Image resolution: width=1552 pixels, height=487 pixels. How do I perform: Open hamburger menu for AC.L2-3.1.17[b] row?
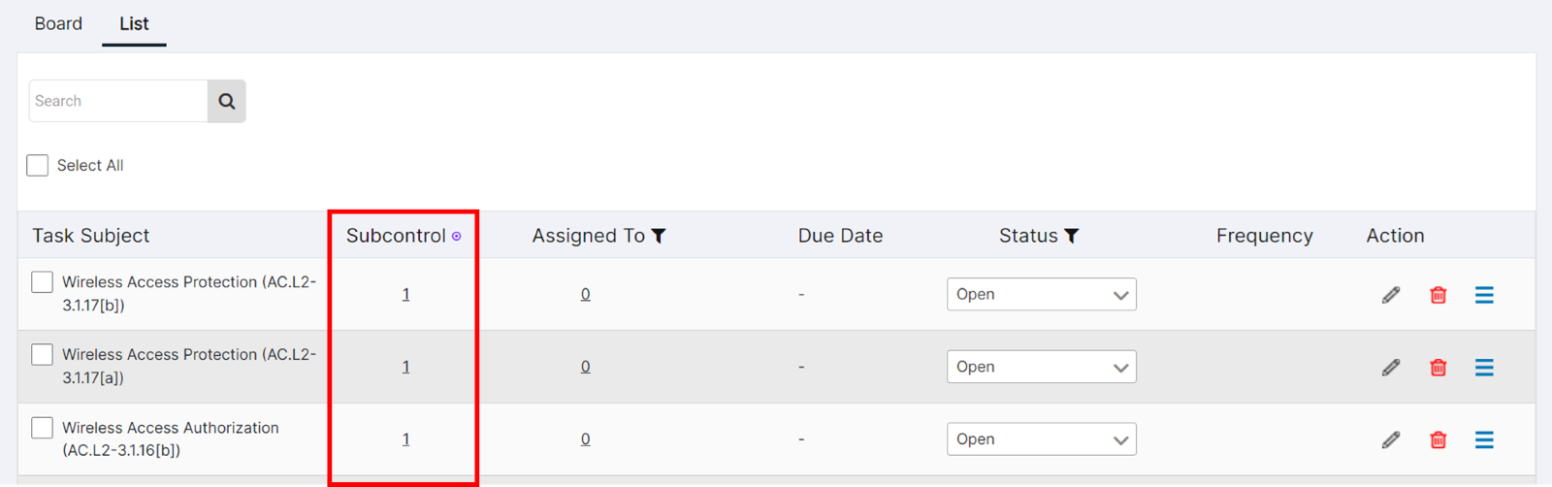(1484, 295)
